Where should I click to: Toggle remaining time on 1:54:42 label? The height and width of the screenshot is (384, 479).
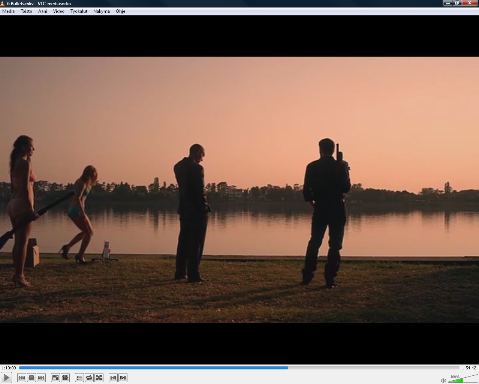469,368
